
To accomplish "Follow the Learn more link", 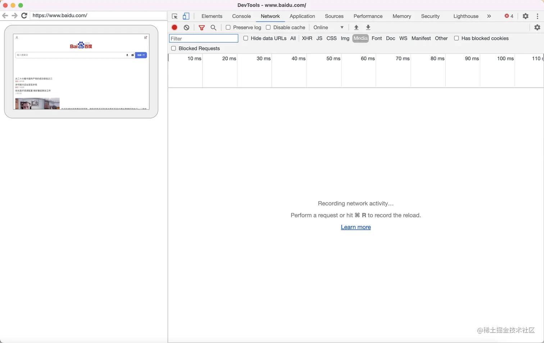I will 356,227.
